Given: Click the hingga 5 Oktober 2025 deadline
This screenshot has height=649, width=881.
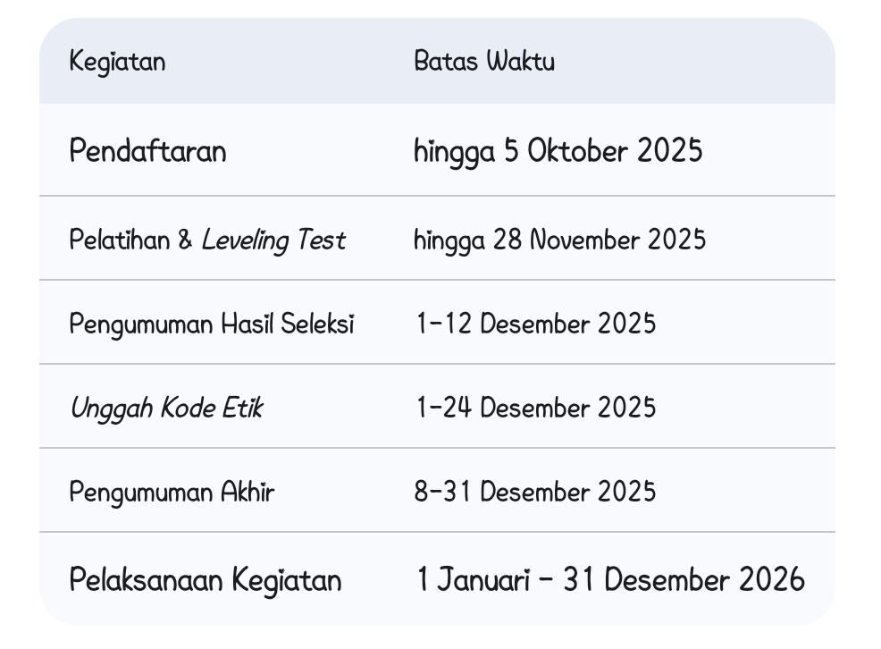Looking at the screenshot, I should pos(558,151).
